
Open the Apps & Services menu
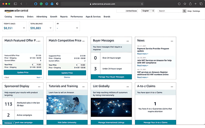point(93,17)
